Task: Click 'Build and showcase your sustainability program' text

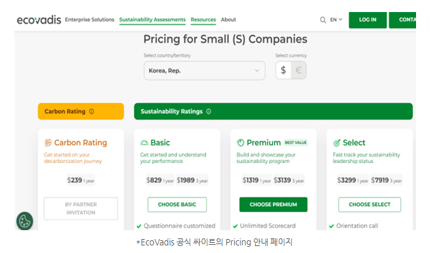Action: click(266, 158)
